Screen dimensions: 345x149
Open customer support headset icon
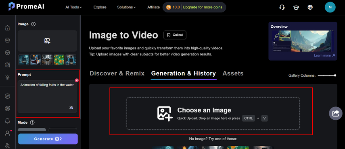pyautogui.click(x=282, y=7)
